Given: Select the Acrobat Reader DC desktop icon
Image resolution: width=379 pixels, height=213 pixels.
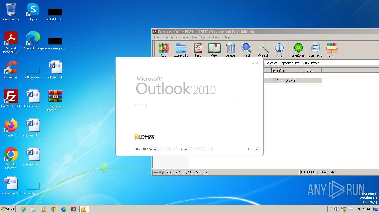Looking at the screenshot, I should (11, 43).
